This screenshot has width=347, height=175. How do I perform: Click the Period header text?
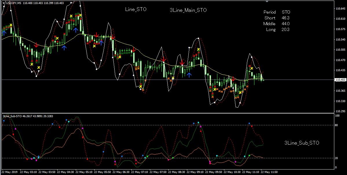tap(269, 12)
